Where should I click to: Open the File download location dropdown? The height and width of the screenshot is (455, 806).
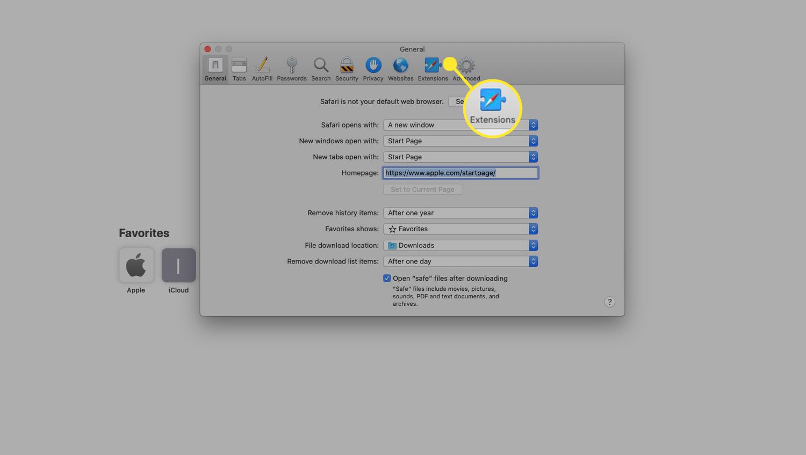coord(460,245)
